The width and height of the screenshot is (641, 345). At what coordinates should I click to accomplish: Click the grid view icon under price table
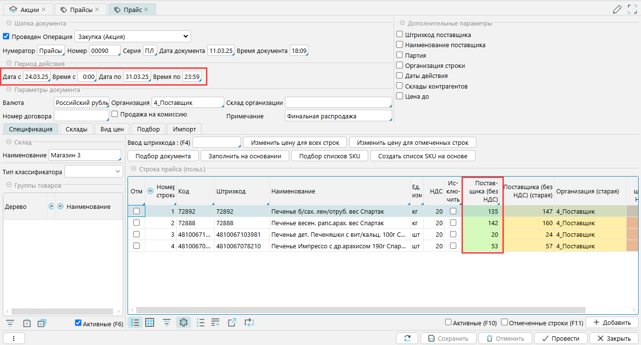[x=150, y=323]
